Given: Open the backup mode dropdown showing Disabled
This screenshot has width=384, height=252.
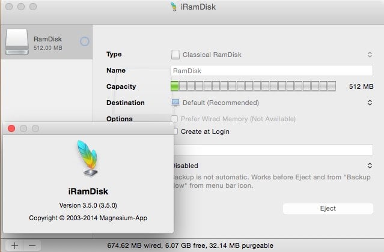Looking at the screenshot, I should pyautogui.click(x=273, y=166).
